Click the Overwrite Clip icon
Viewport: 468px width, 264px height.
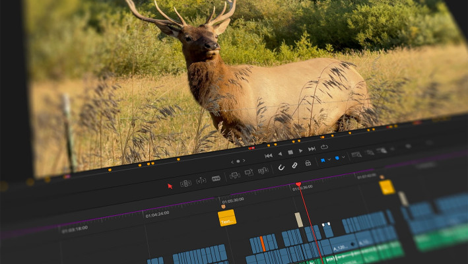(249, 172)
